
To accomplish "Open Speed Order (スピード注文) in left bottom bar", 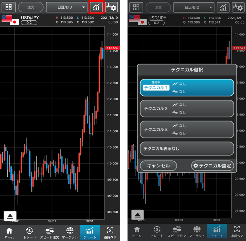I will tap(50, 233).
